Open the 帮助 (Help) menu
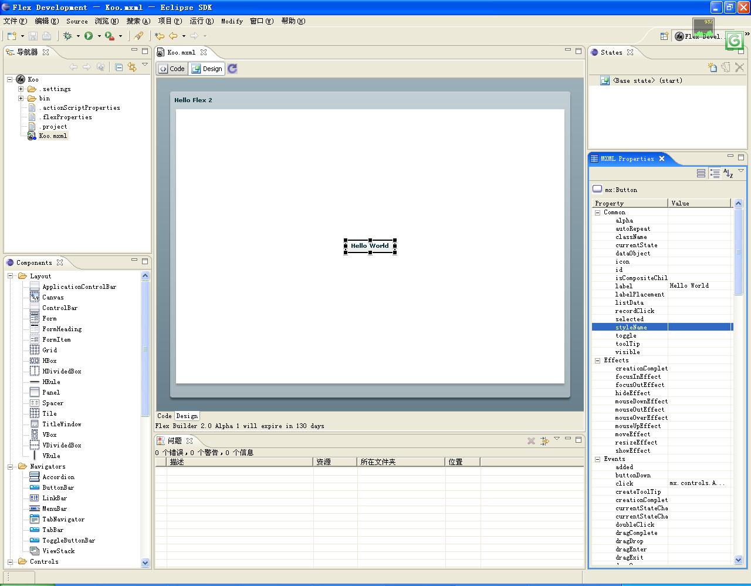751x586 pixels. coord(293,21)
